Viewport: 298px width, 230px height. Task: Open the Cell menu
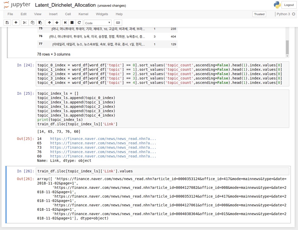coord(68,14)
